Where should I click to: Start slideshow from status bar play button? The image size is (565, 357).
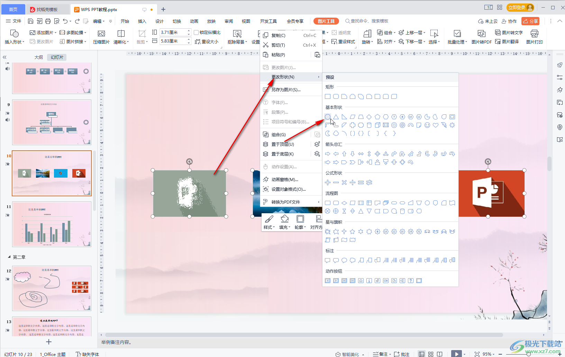(456, 354)
